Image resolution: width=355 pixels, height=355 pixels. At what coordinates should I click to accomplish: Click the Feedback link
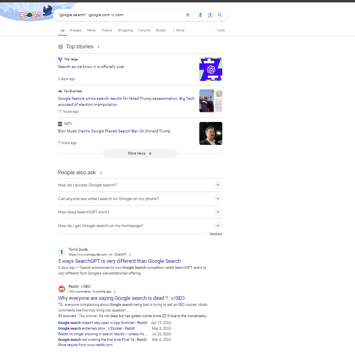pyautogui.click(x=216, y=234)
